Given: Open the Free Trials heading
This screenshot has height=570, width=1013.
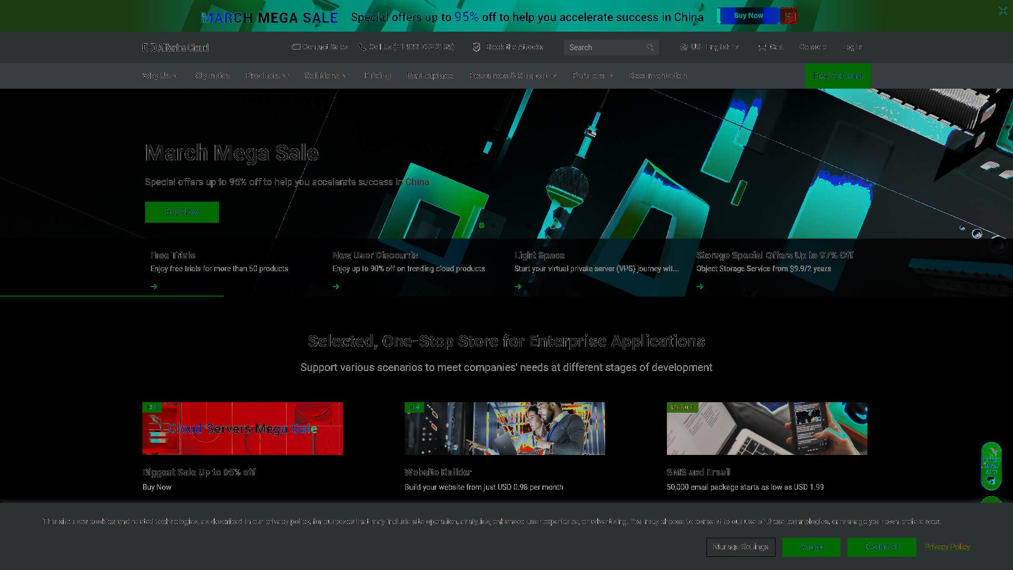Looking at the screenshot, I should (x=173, y=255).
